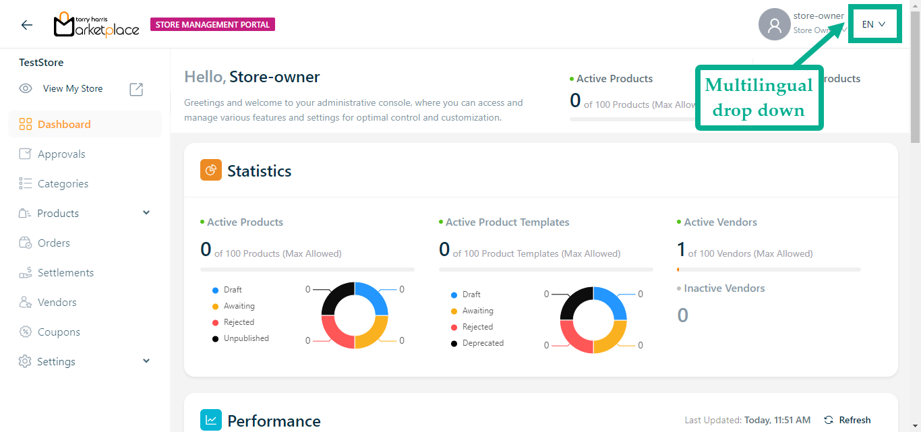Viewport: 921px width, 432px height.
Task: Click the Refresh icon in the Performance section
Action: point(829,420)
